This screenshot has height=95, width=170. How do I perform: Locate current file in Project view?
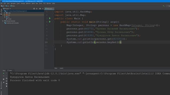[34, 9]
